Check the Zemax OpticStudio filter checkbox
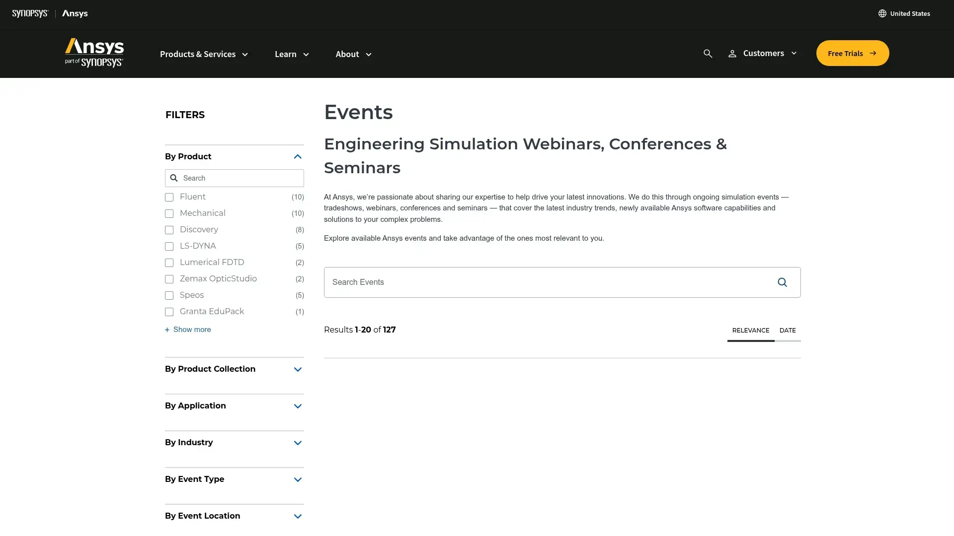 coord(169,279)
